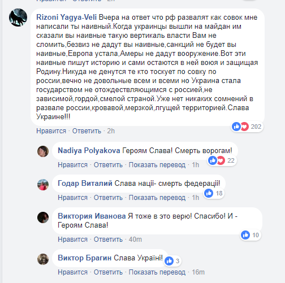
Task: Open Виктория Иванова profile picture
Action: 43,217
